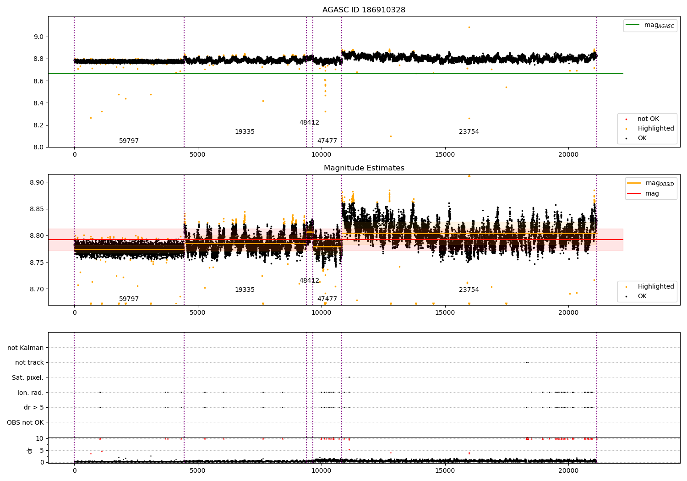This screenshot has width=687, height=481.
Task: Click OBSID label 47477 in Magnitude Estimates plot
Action: coord(327,299)
